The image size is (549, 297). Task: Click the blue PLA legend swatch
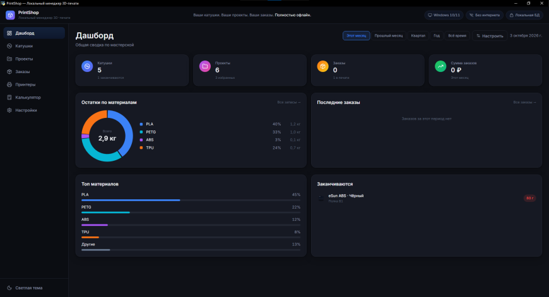[x=141, y=124]
